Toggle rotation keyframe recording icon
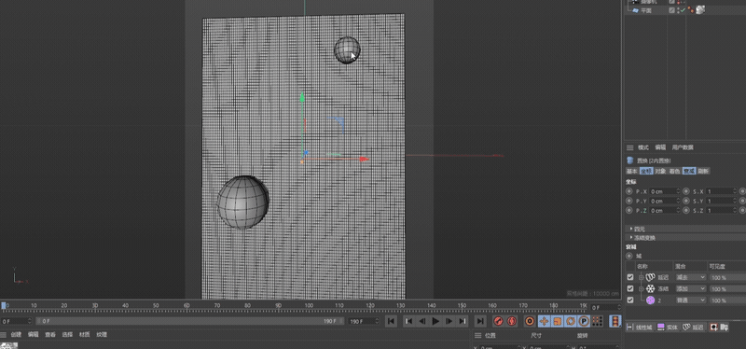Image resolution: width=746 pixels, height=349 pixels. point(571,321)
